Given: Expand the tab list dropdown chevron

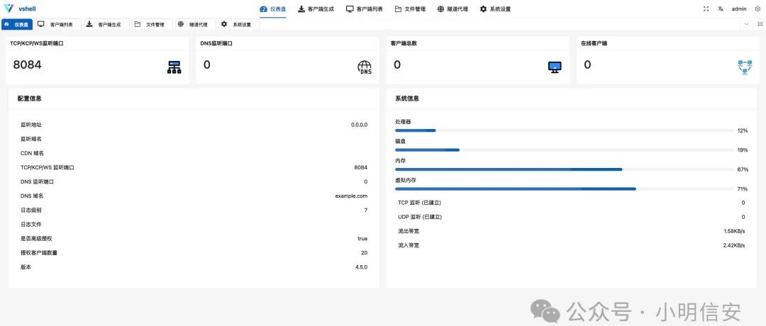Looking at the screenshot, I should (746, 24).
